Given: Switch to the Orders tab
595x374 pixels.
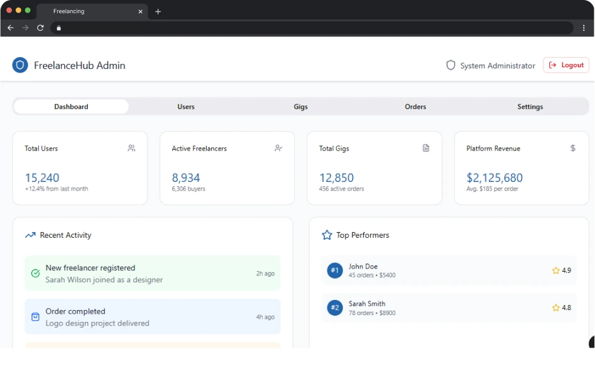Looking at the screenshot, I should point(415,107).
